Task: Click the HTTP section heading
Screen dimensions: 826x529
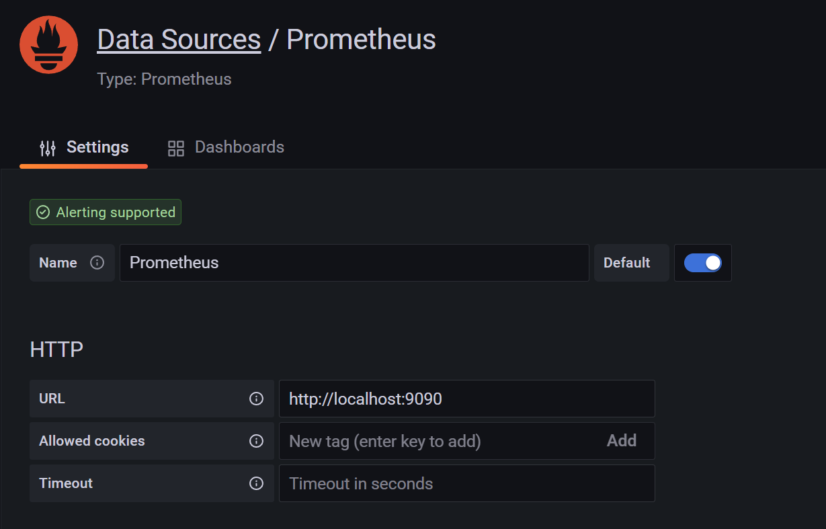Action: [56, 349]
